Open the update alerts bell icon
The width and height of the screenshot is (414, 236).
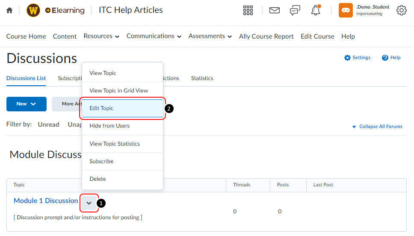click(316, 10)
